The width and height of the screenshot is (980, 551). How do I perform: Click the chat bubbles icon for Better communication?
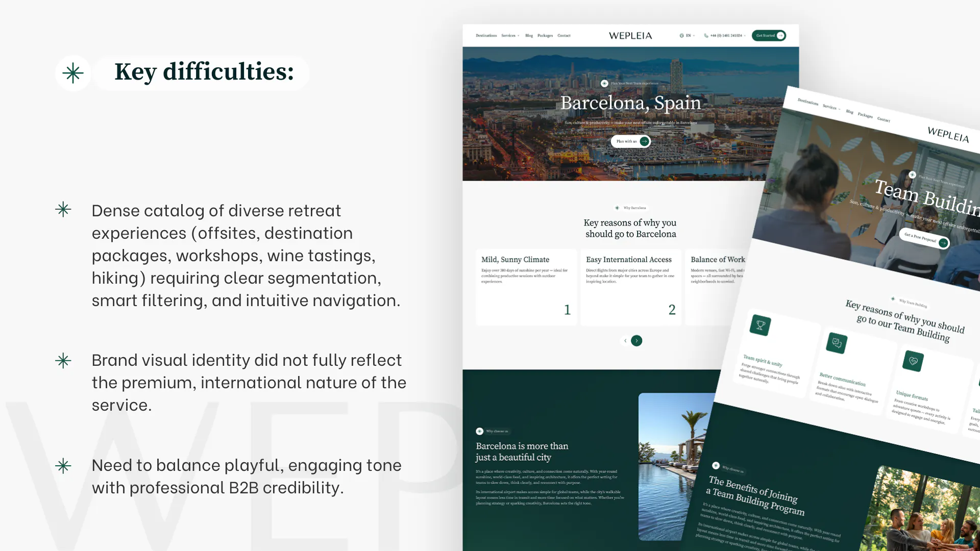point(837,343)
